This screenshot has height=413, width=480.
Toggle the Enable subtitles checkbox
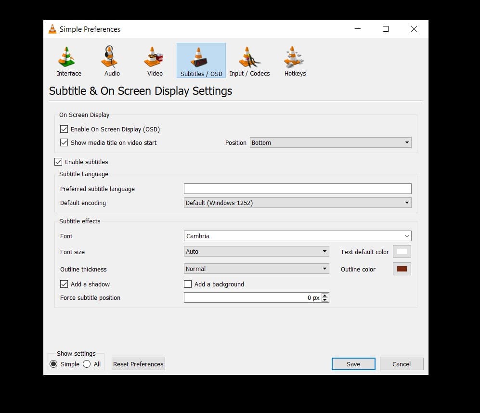click(58, 162)
